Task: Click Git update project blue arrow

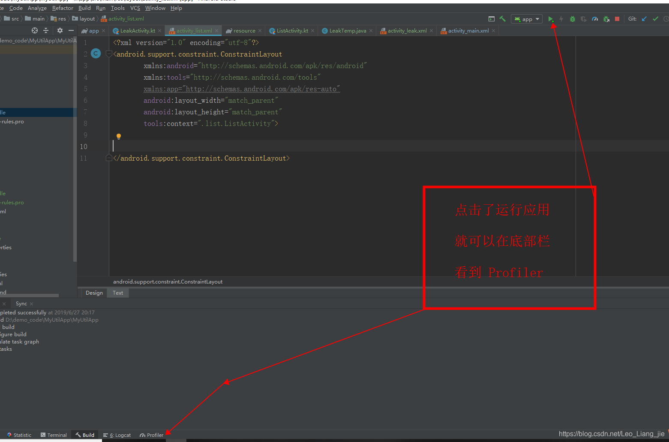Action: (x=644, y=19)
